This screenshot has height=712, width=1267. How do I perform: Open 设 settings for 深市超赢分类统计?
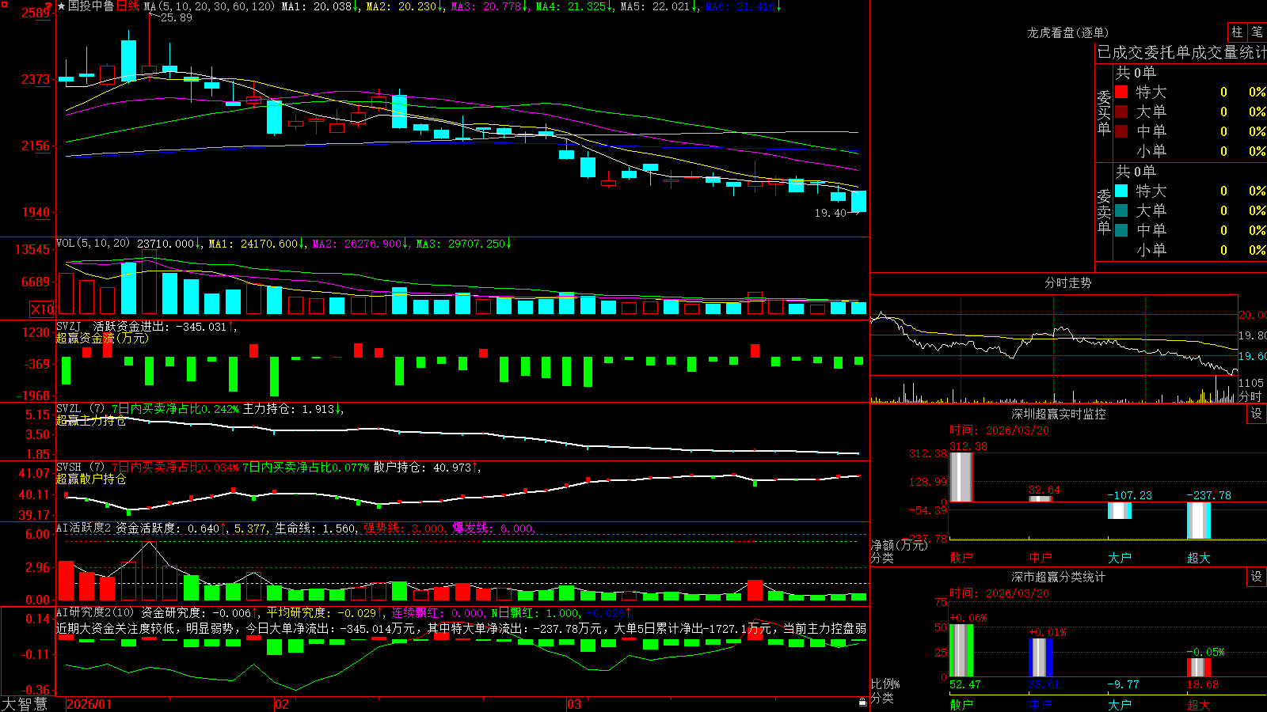click(x=1257, y=577)
